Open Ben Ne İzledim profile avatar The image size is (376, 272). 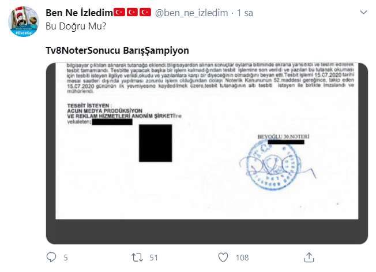click(24, 21)
